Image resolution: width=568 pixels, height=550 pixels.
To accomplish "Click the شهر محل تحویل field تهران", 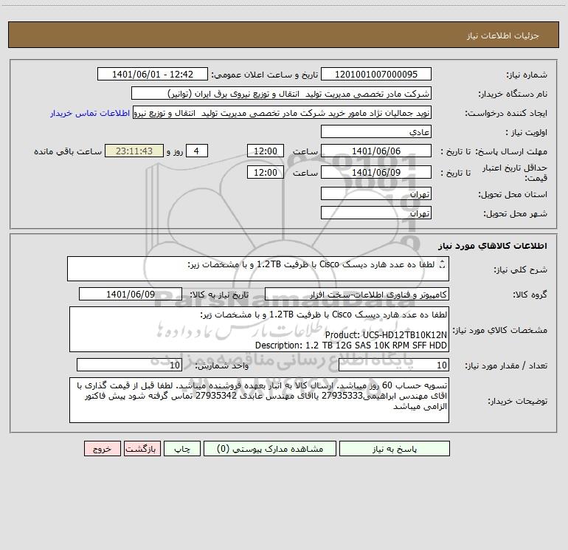I will (376, 213).
